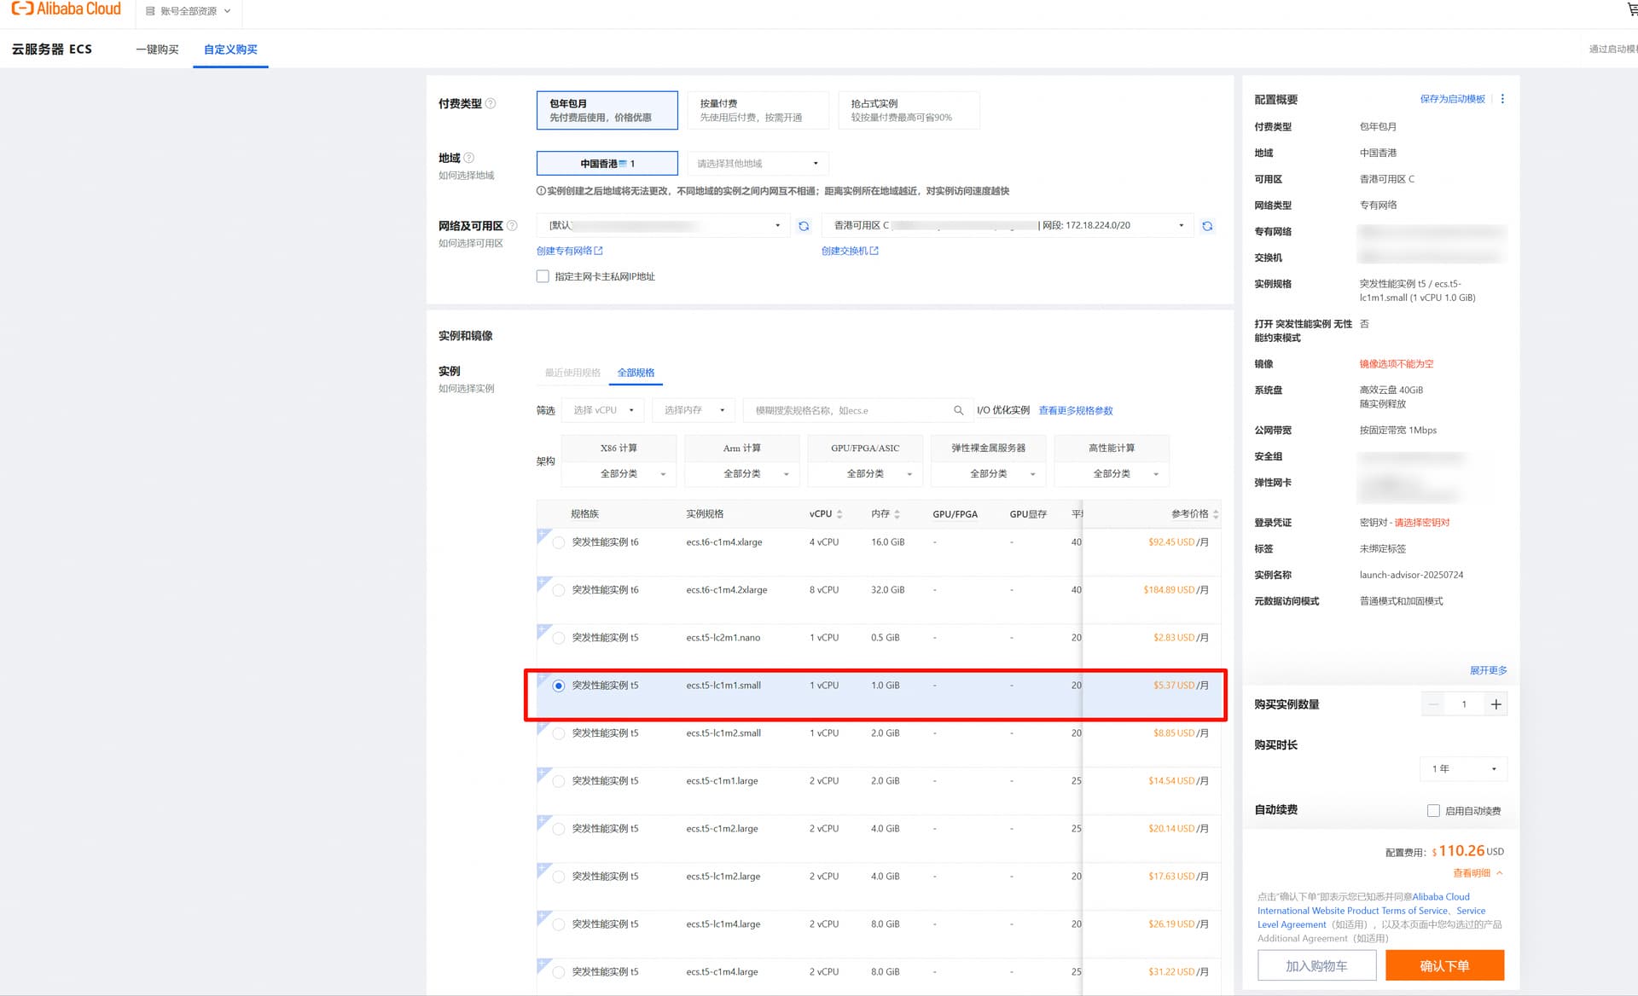The height and width of the screenshot is (996, 1638).
Task: Select radio for ecs.t5-lc1m2.small instance
Action: tap(559, 733)
